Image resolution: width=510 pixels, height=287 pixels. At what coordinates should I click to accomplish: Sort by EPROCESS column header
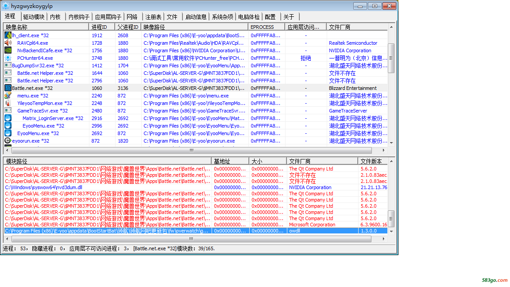point(267,27)
